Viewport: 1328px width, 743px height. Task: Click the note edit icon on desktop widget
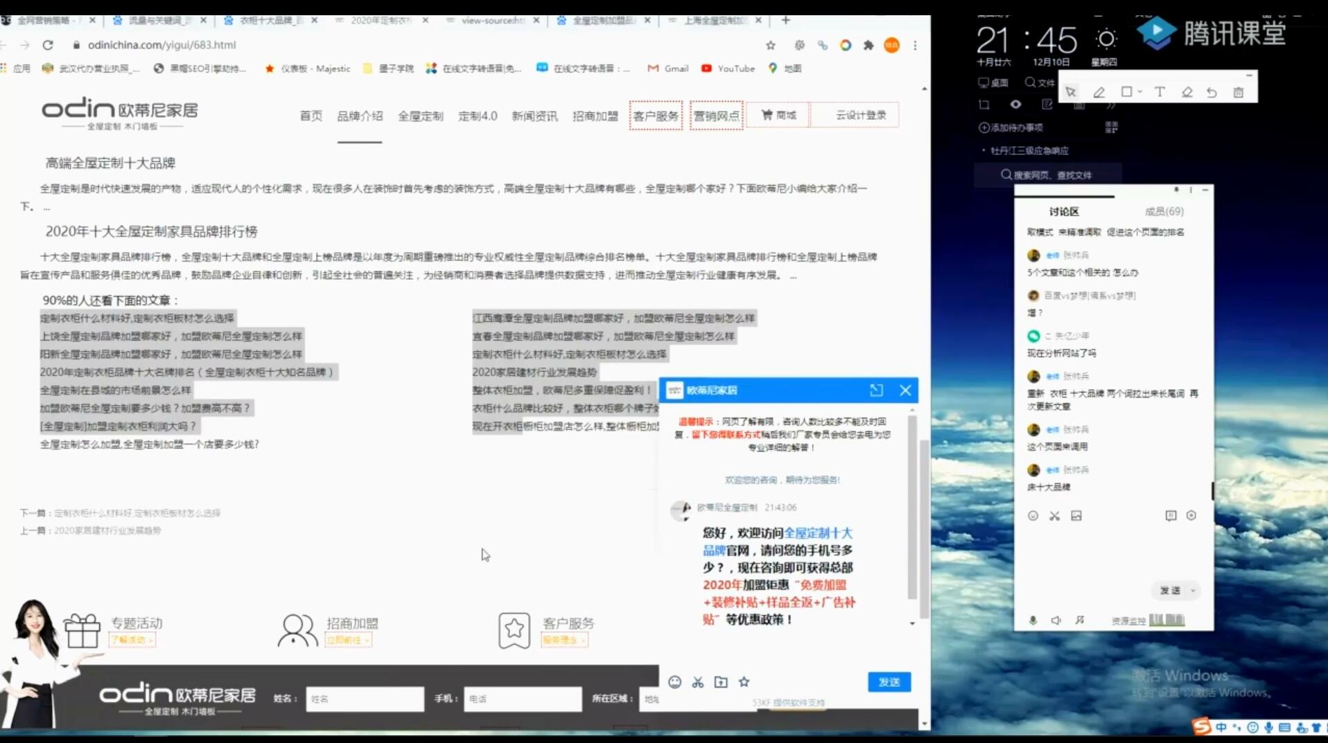click(x=1047, y=105)
